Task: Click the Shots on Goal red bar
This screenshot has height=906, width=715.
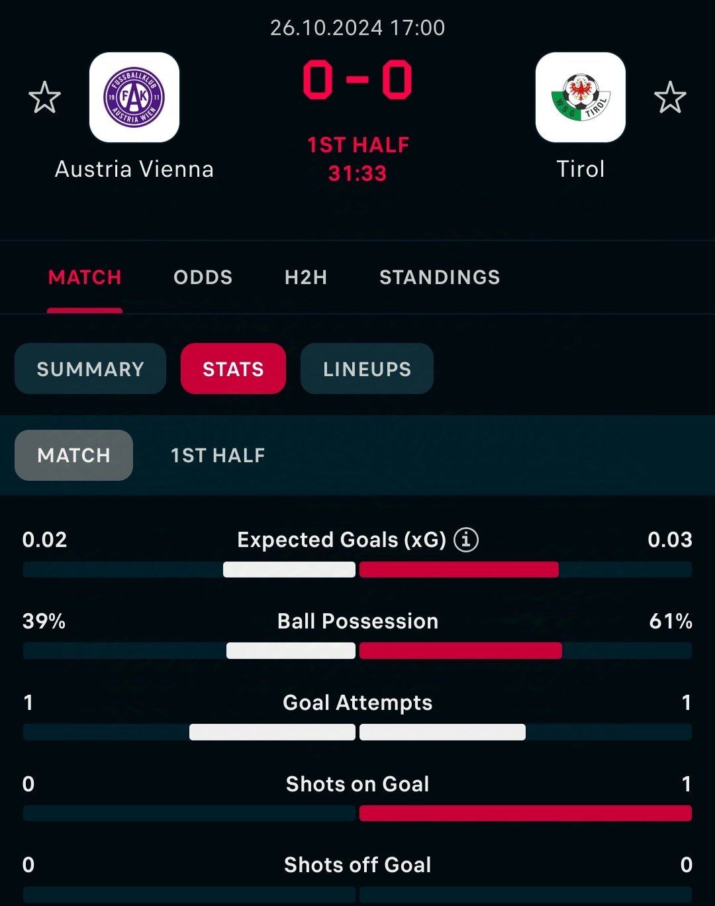Action: pyautogui.click(x=526, y=813)
